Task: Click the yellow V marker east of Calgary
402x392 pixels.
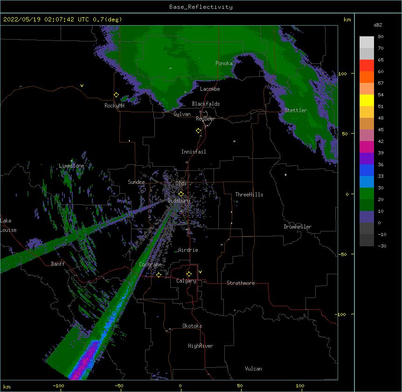Action: [x=200, y=272]
